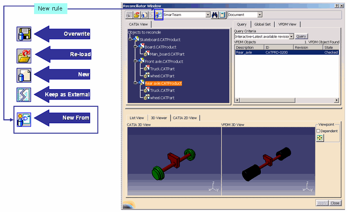Click the Revision column header
Image resolution: width=347 pixels, height=212 pixels.
[x=308, y=47]
